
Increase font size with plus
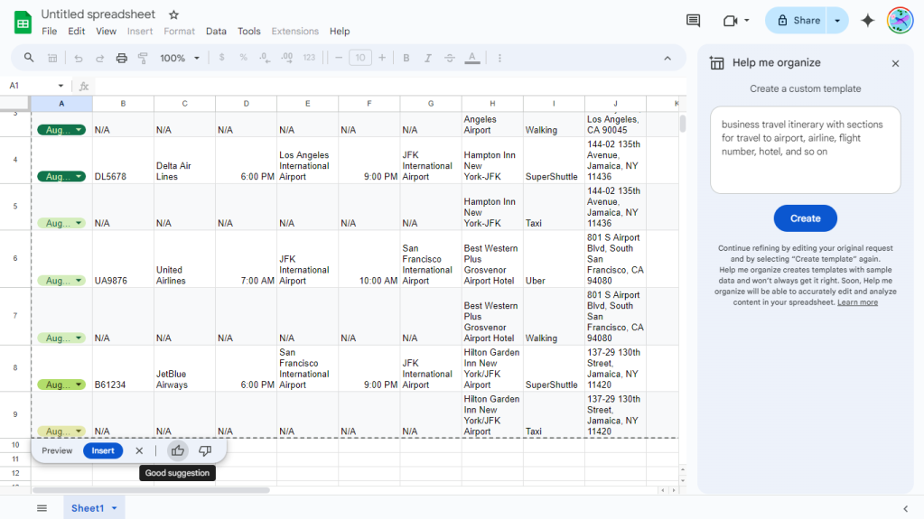382,58
